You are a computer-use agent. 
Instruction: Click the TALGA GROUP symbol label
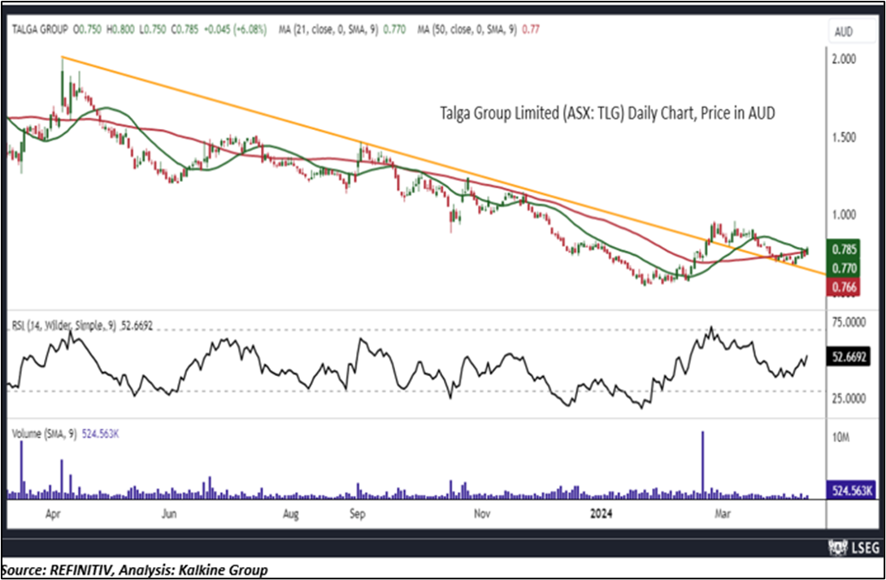pyautogui.click(x=38, y=29)
